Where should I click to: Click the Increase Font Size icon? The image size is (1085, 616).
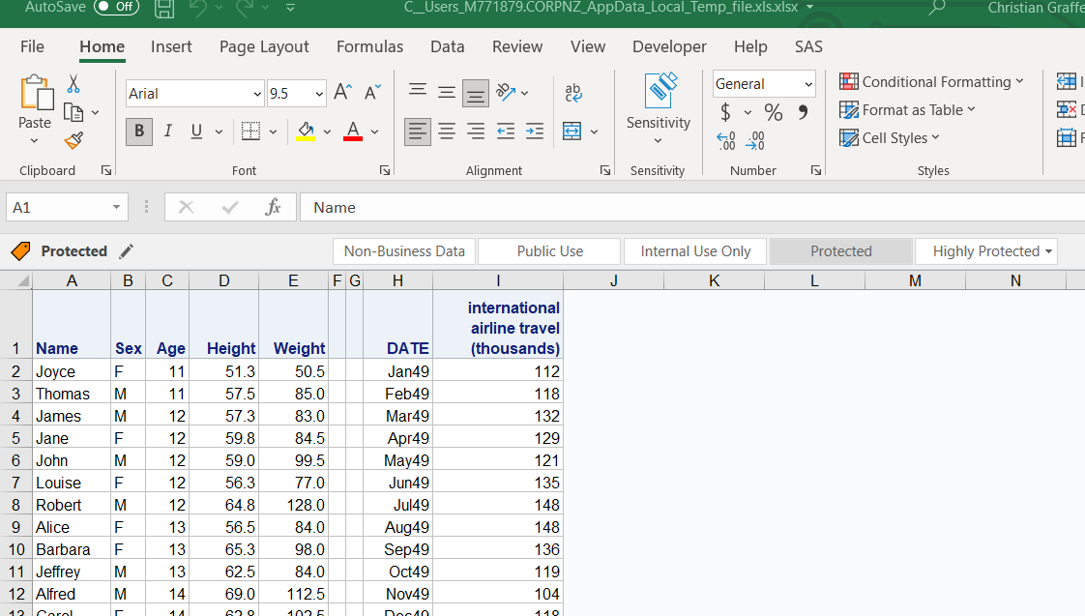(342, 93)
